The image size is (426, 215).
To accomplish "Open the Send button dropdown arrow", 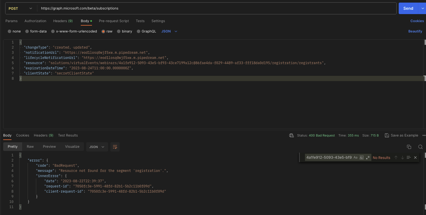I will point(423,8).
